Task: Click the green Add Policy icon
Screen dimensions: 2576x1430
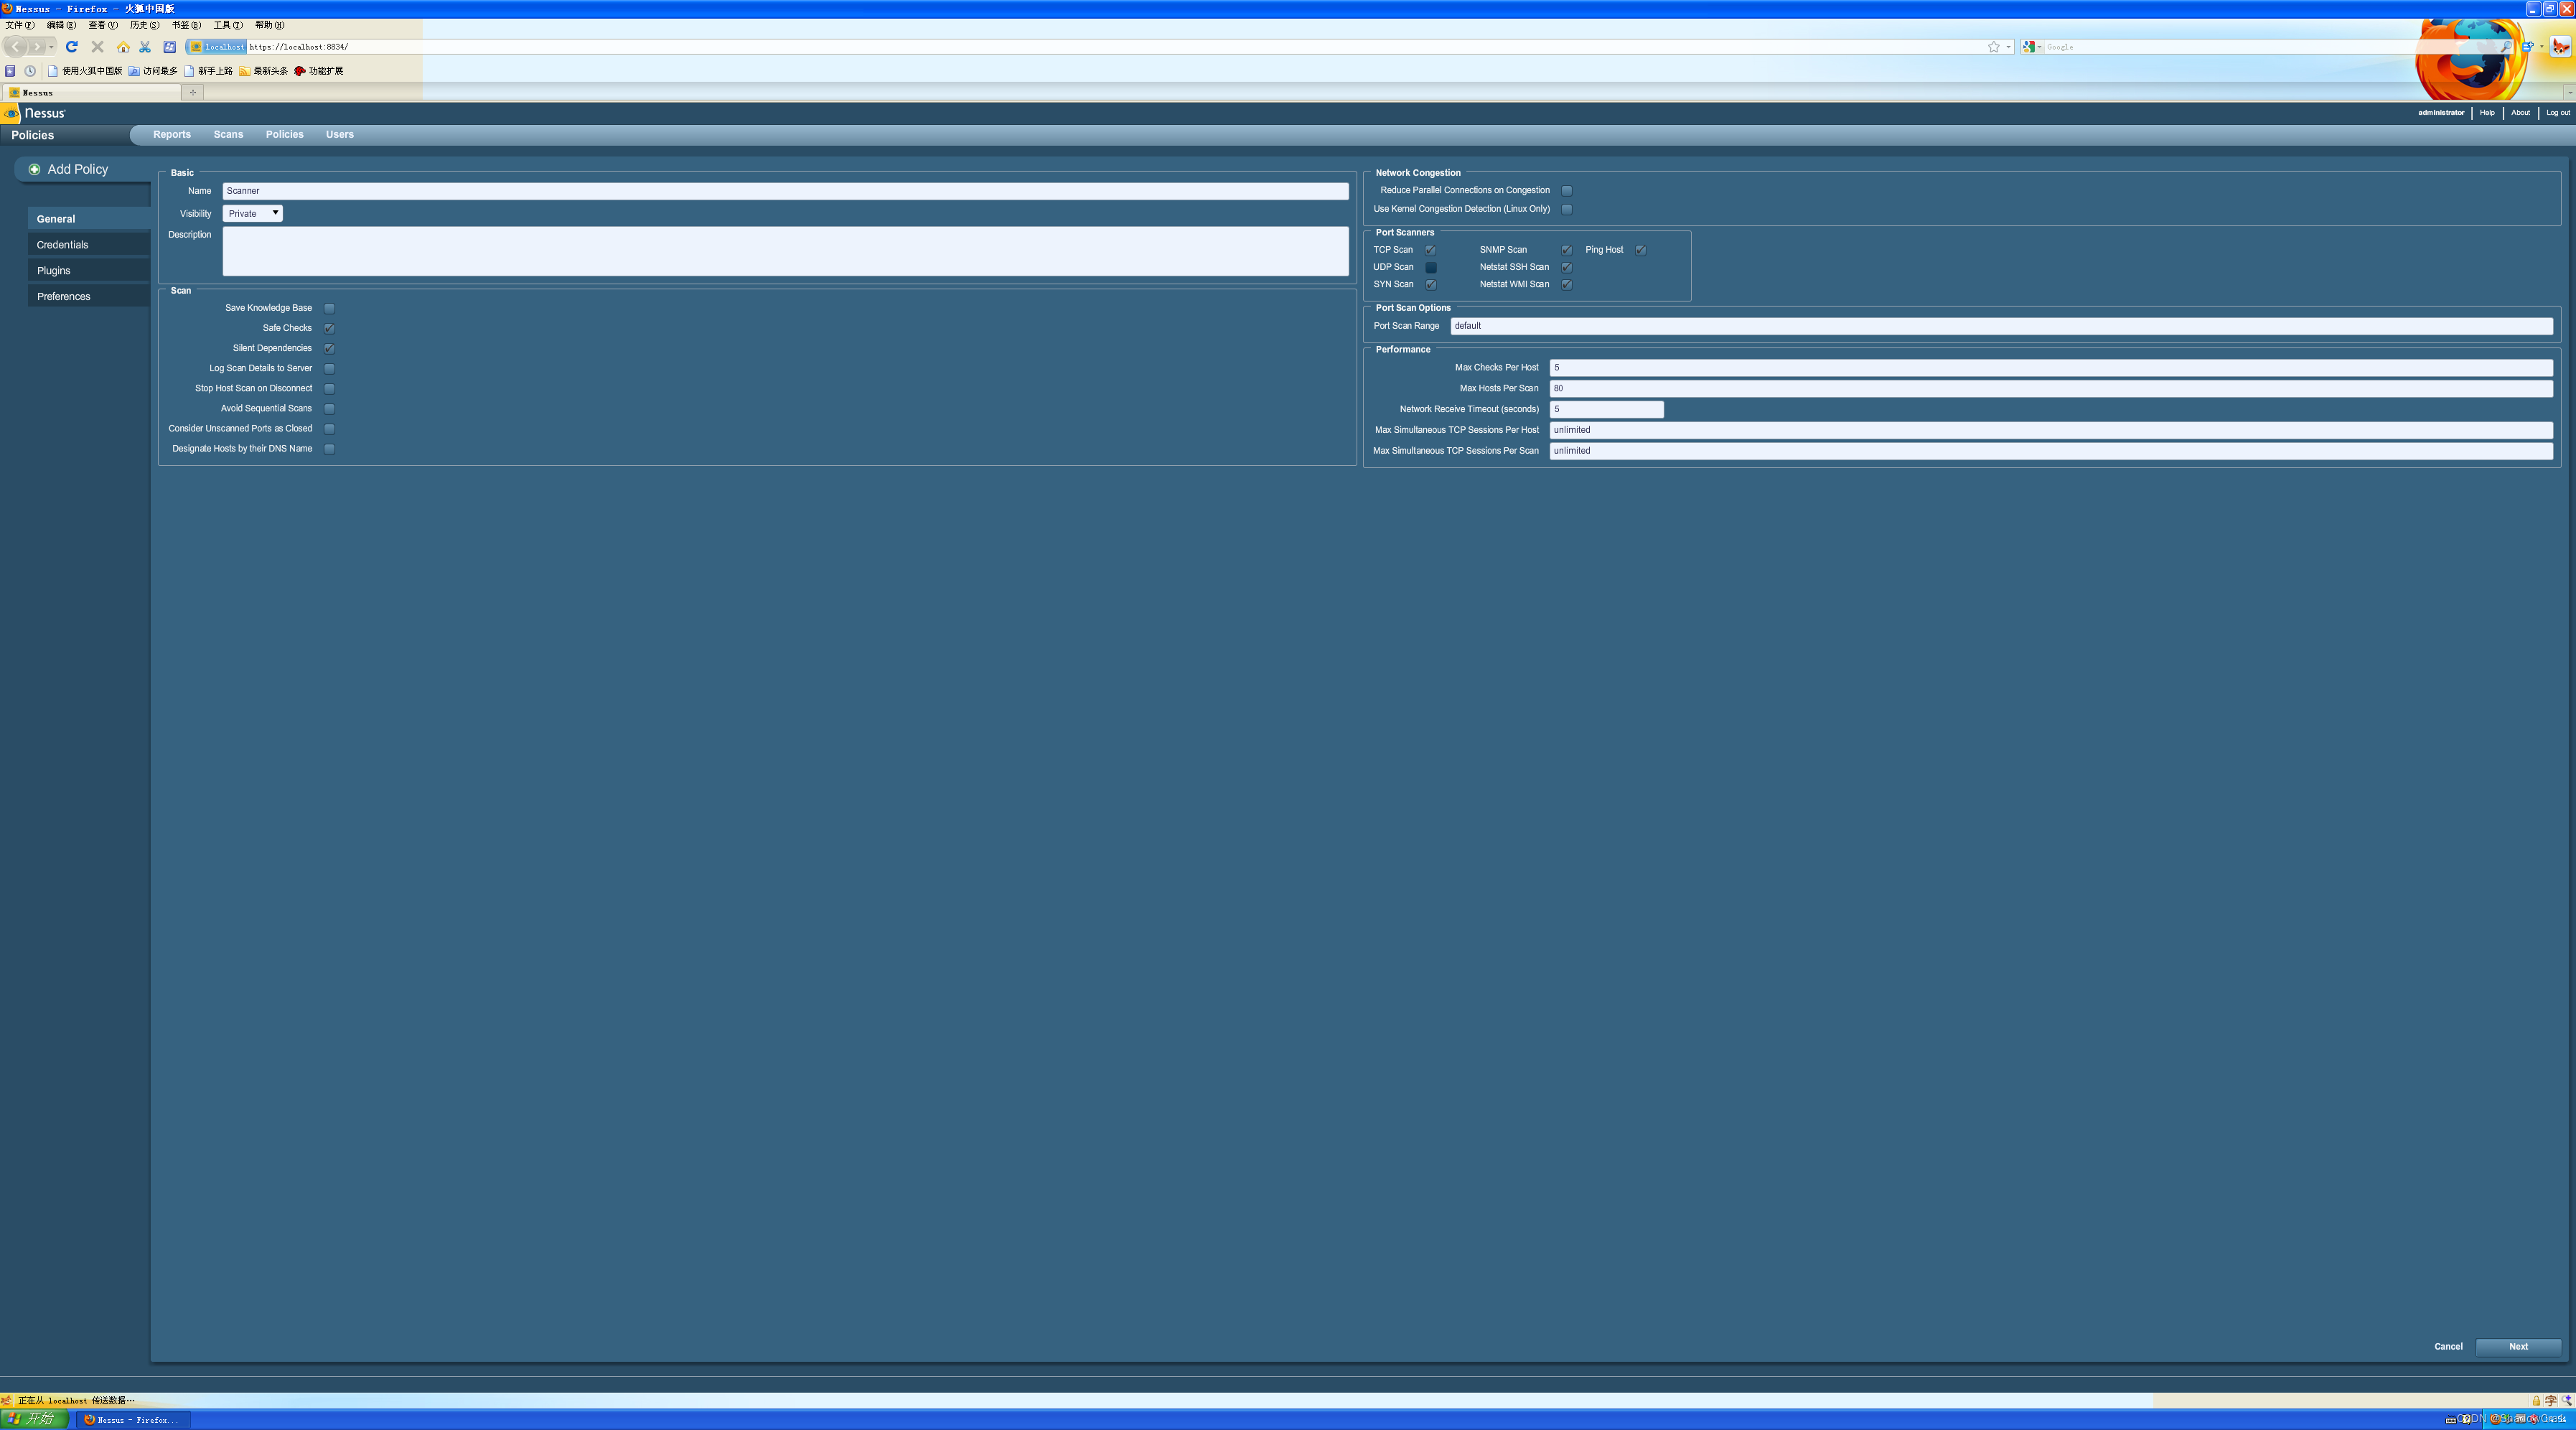Action: coord(35,169)
